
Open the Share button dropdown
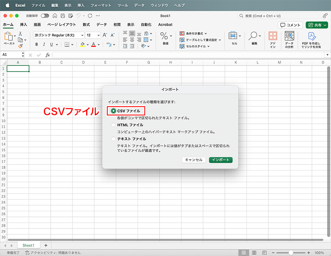(x=325, y=25)
